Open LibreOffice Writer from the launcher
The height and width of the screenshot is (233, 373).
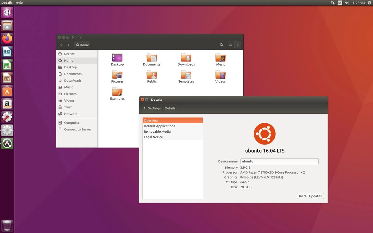[x=7, y=52]
